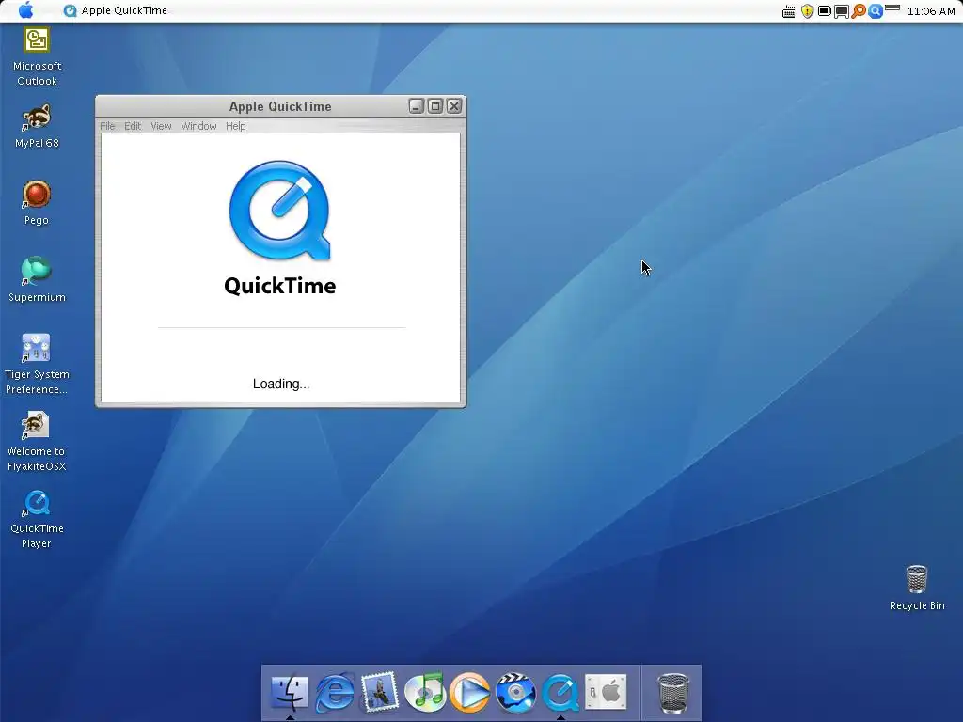Open the File menu in QuickTime

[x=107, y=126]
